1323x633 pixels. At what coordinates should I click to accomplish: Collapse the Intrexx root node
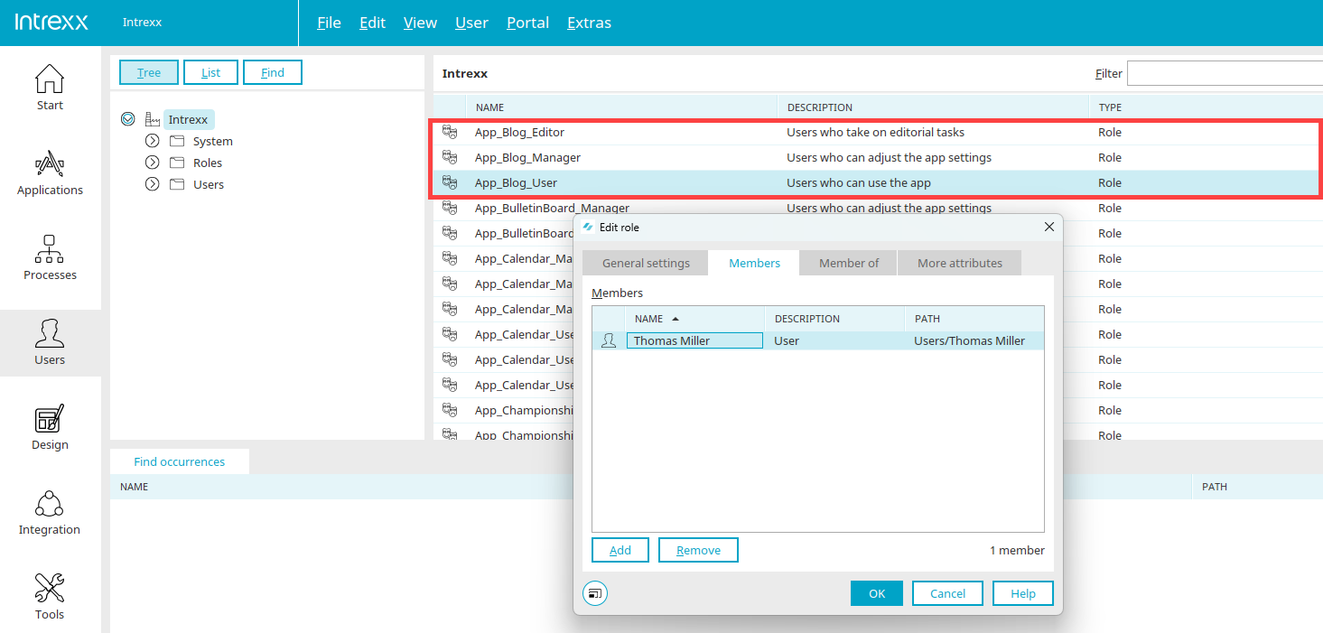tap(127, 119)
